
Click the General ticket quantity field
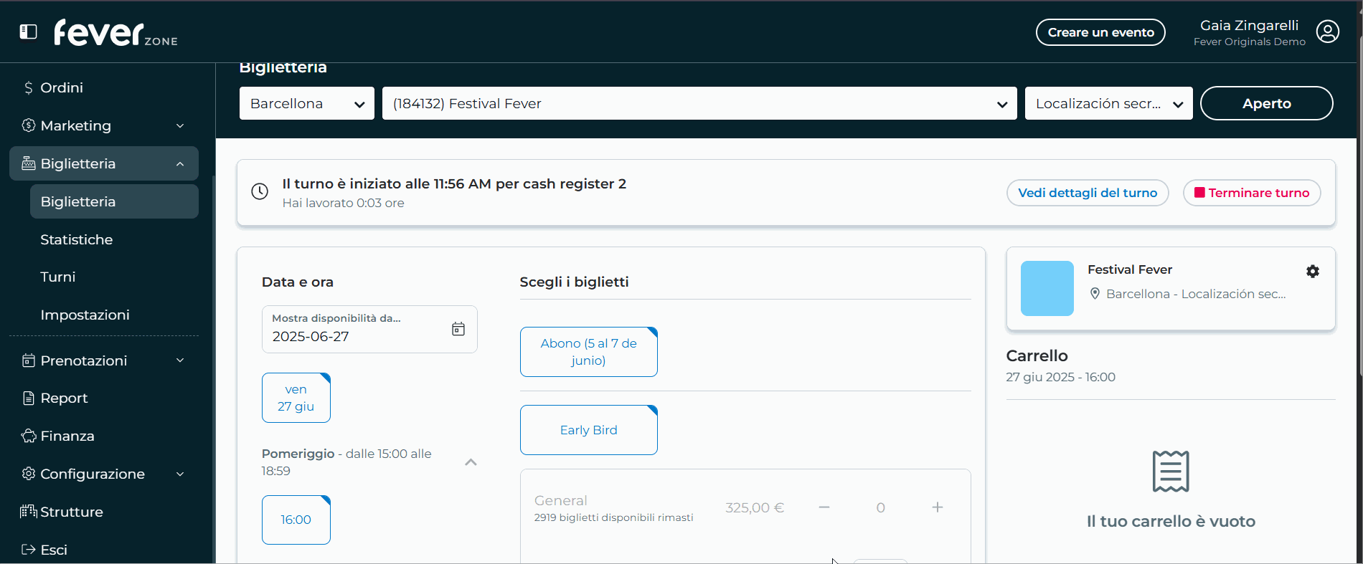[881, 507]
